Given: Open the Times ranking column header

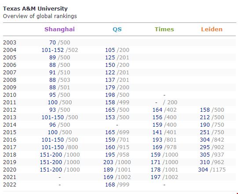Looking at the screenshot, I should point(164,29).
